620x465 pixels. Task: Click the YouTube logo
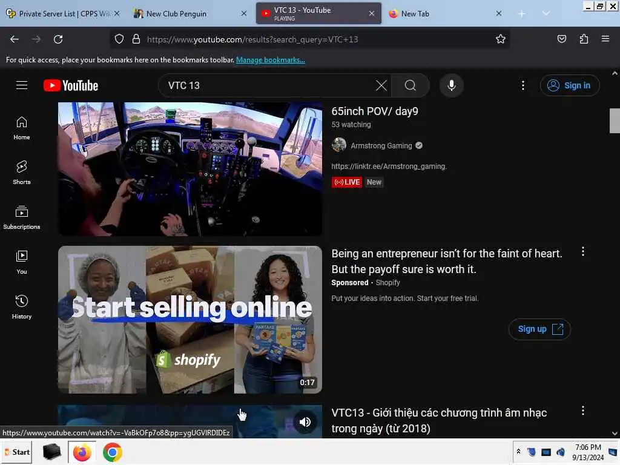tap(71, 85)
